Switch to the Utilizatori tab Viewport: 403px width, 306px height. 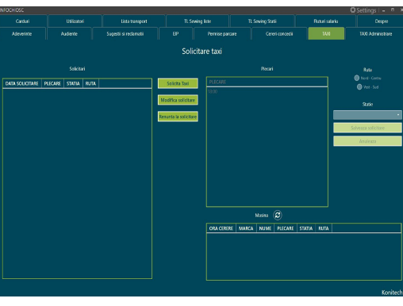[75, 21]
